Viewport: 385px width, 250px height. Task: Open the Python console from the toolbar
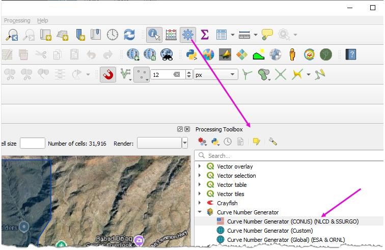coord(191,54)
